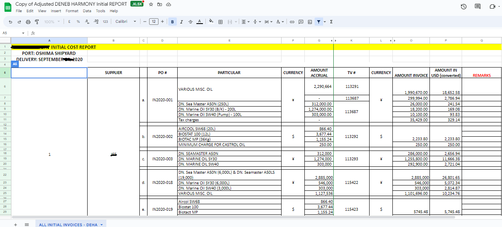This screenshot has width=502, height=227.
Task: Click the font size input box
Action: (x=153, y=22)
